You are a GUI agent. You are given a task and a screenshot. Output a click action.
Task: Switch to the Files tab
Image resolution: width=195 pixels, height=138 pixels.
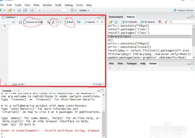pos(111,64)
